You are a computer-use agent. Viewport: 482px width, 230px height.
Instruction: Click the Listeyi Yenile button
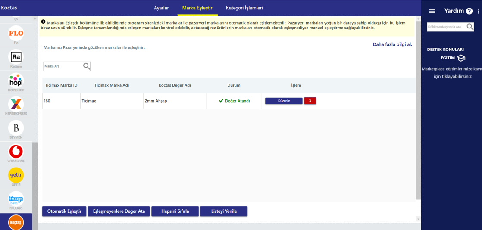pos(224,211)
